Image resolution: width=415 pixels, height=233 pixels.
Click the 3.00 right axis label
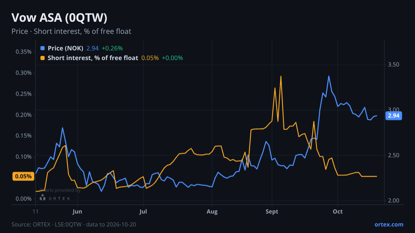[394, 110]
